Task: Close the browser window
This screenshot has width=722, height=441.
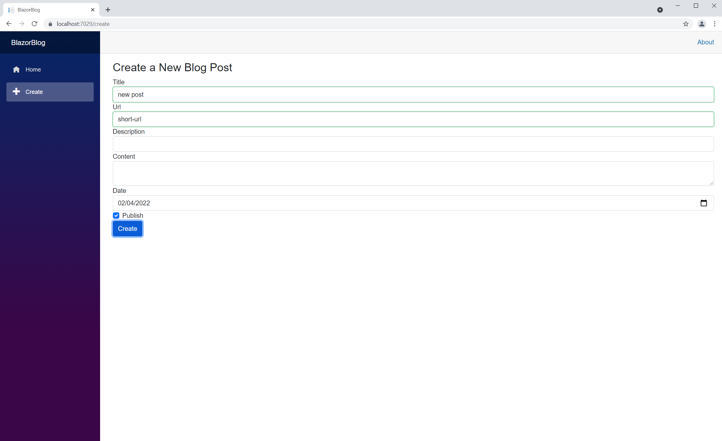Action: pyautogui.click(x=714, y=6)
